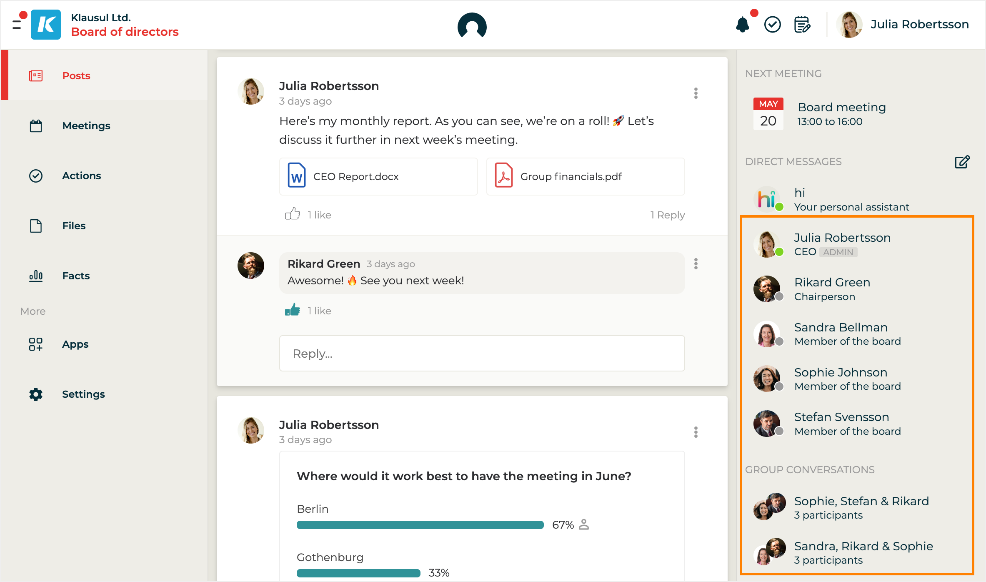Open the notes icon in header
Screen dimensions: 986x582
(x=802, y=25)
